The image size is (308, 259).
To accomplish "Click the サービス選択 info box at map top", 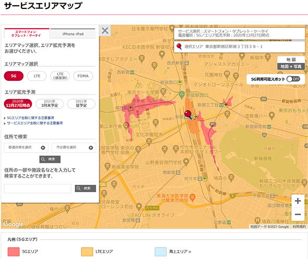I will click(239, 33).
